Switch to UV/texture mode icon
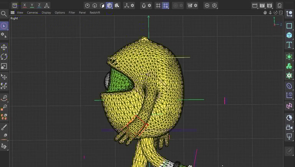Screen dimensions: 295x167 (117, 5)
